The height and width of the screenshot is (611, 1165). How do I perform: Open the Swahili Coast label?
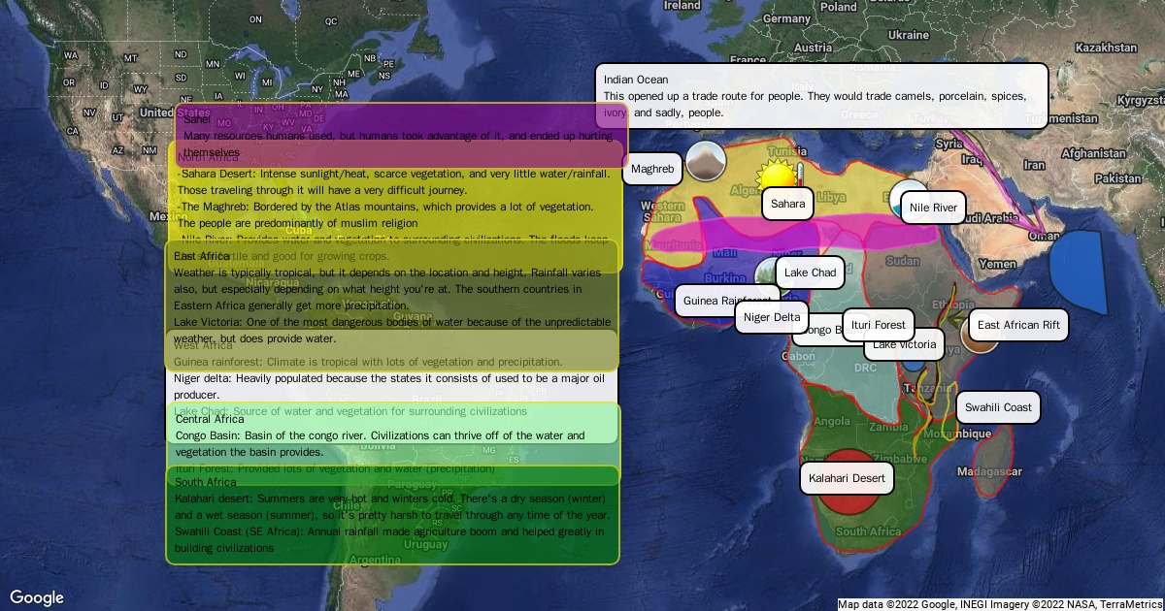(x=998, y=407)
